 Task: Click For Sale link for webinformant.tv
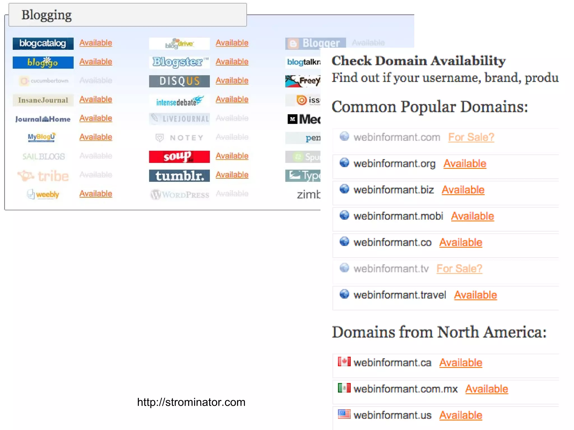459,268
